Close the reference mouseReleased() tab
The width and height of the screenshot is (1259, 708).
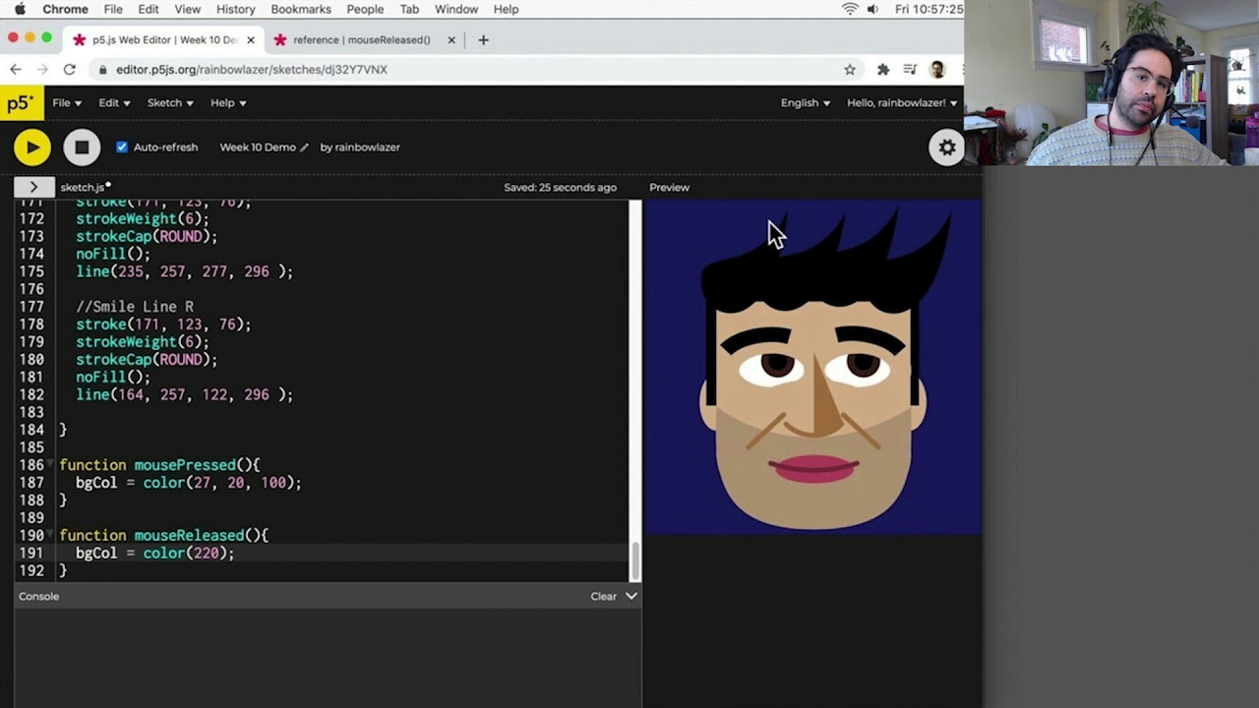451,39
